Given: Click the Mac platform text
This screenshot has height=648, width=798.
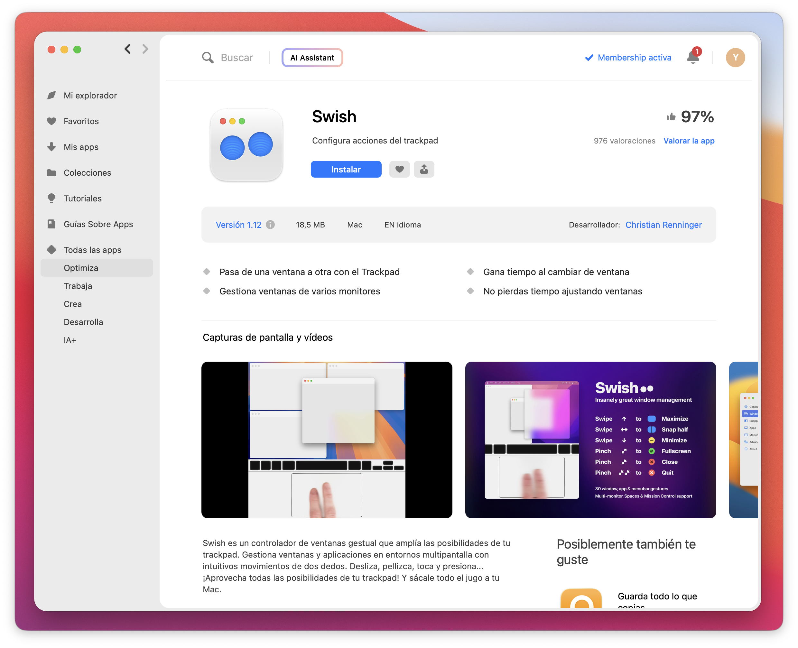Looking at the screenshot, I should (355, 225).
